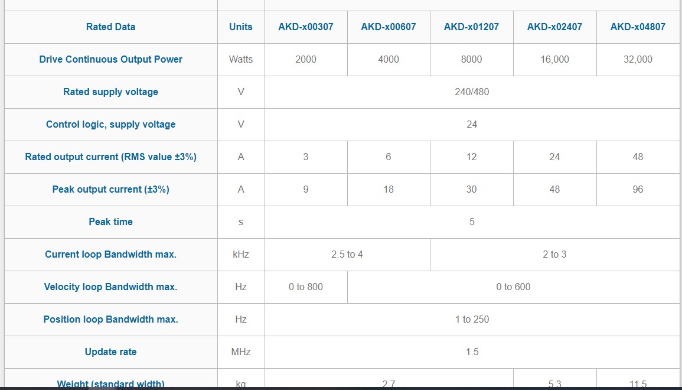Select the AKD-x00607 column header
This screenshot has height=390, width=682.
[x=389, y=27]
